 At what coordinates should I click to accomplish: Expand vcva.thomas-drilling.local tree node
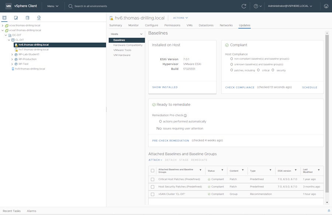point(3,25)
